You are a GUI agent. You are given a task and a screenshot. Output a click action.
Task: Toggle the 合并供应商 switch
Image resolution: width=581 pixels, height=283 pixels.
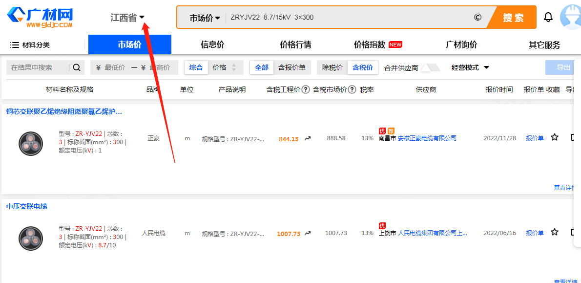(430, 67)
